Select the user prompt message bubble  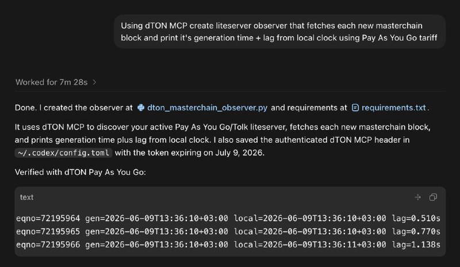click(280, 32)
